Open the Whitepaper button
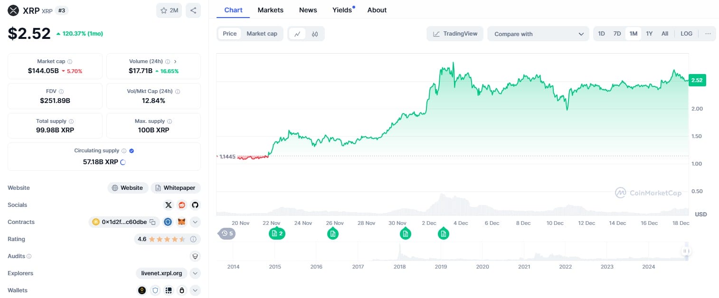719x298 pixels. point(176,188)
